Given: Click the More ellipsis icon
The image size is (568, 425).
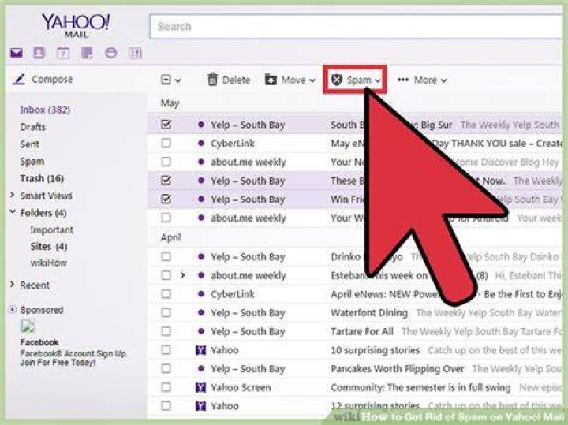Looking at the screenshot, I should click(403, 80).
